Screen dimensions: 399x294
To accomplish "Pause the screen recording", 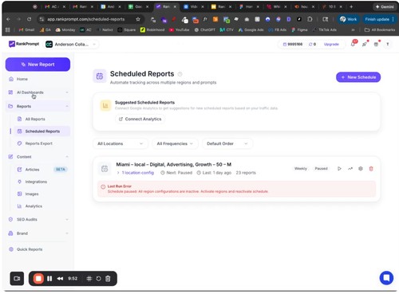I will click(x=49, y=278).
